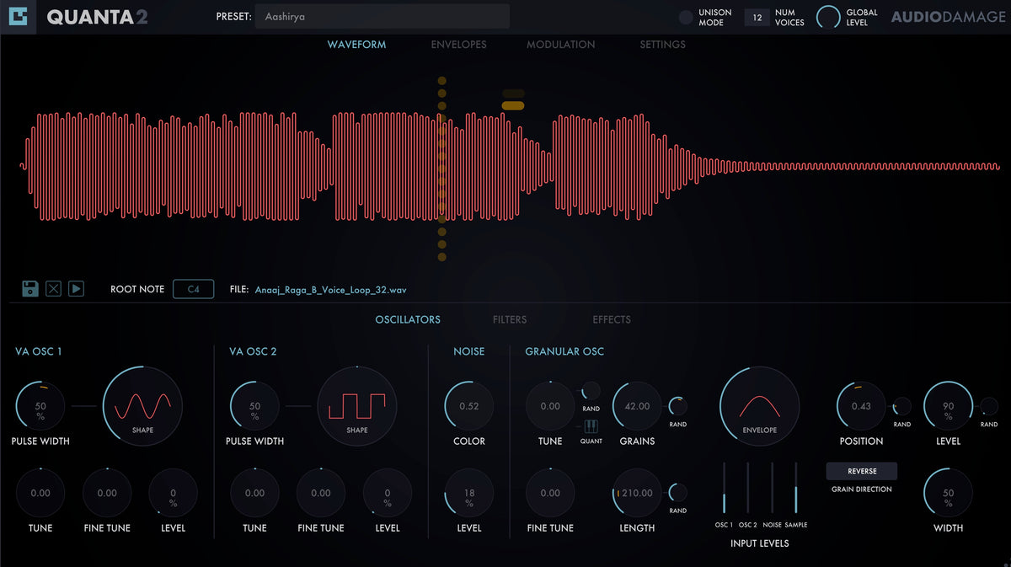The image size is (1011, 567).
Task: Click the QUANTA 2 title text
Action: 98,16
